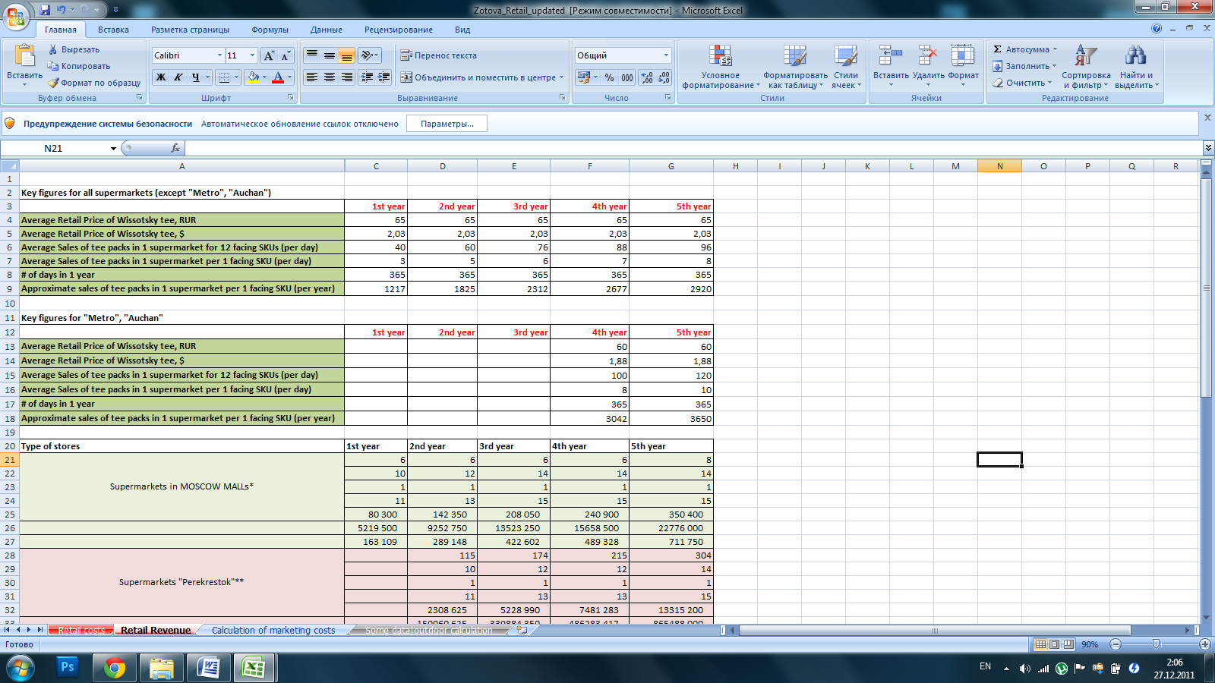Apply yellow fill color bucket
Image resolution: width=1215 pixels, height=683 pixels.
(x=253, y=77)
